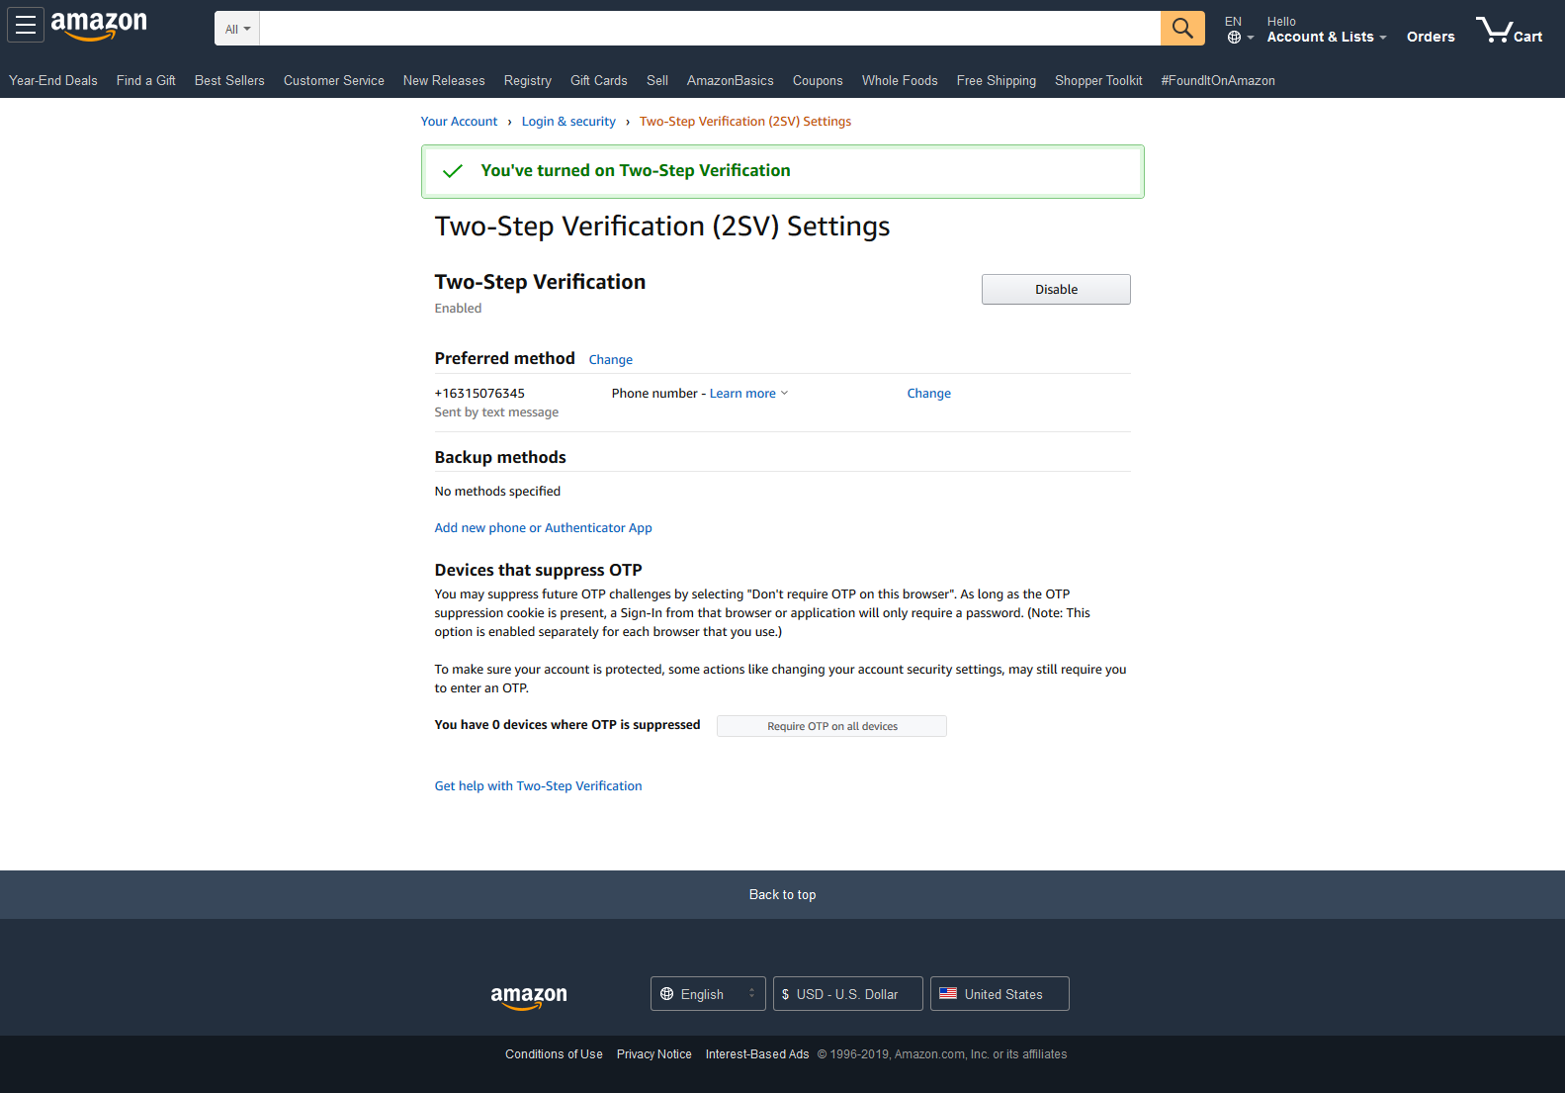Click Change next to Preferred method heading

pos(611,360)
